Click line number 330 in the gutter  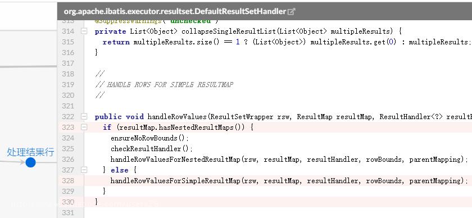tap(68, 202)
